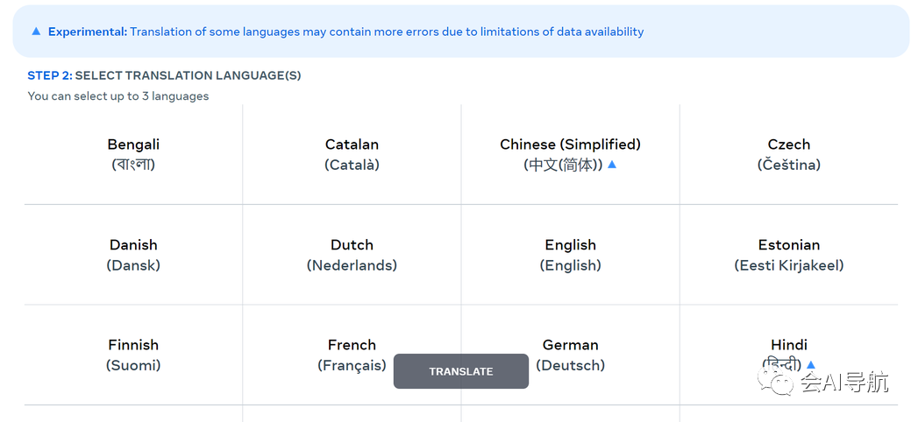Click triangle icon beside Chinese (Simplified)
This screenshot has width=918, height=422.
[612, 164]
